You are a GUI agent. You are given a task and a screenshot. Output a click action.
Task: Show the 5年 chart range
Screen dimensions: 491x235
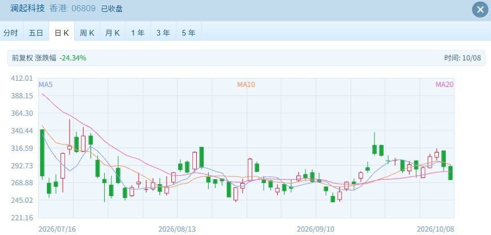188,33
